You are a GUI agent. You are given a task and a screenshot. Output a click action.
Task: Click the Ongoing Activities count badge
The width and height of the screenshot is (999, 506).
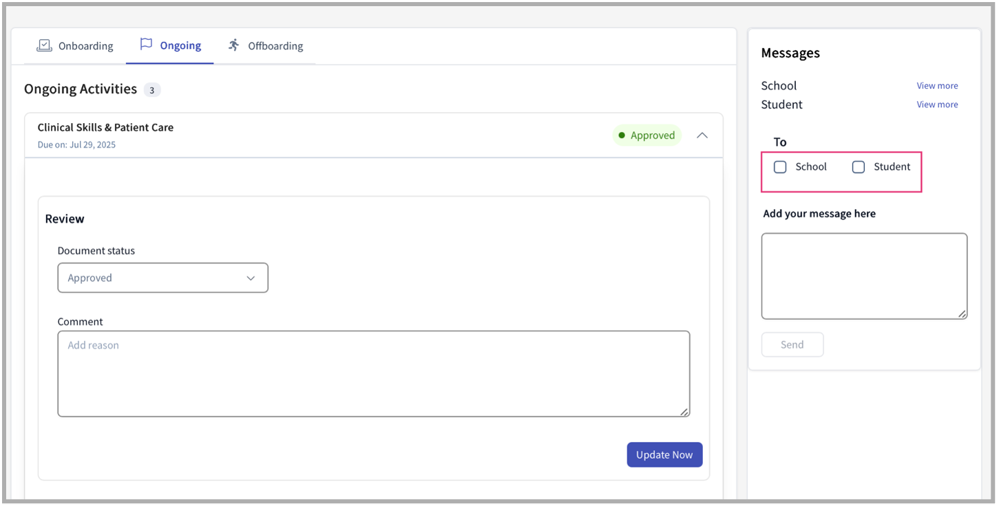point(151,89)
